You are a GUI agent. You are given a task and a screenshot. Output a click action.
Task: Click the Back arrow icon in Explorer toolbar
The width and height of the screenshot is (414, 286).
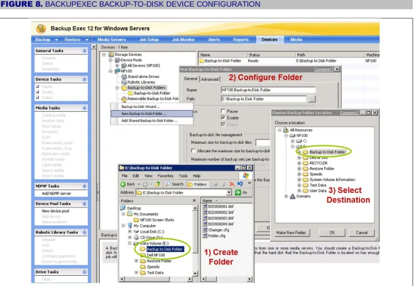[123, 184]
